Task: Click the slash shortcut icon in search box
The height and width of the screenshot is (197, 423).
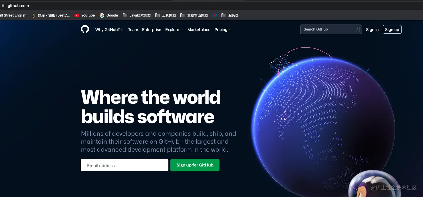Action: 357,29
